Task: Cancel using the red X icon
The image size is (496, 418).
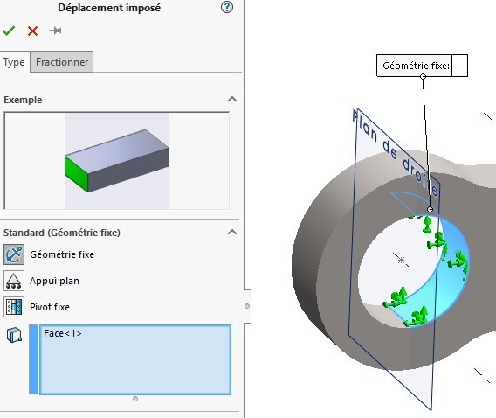Action: coord(32,31)
